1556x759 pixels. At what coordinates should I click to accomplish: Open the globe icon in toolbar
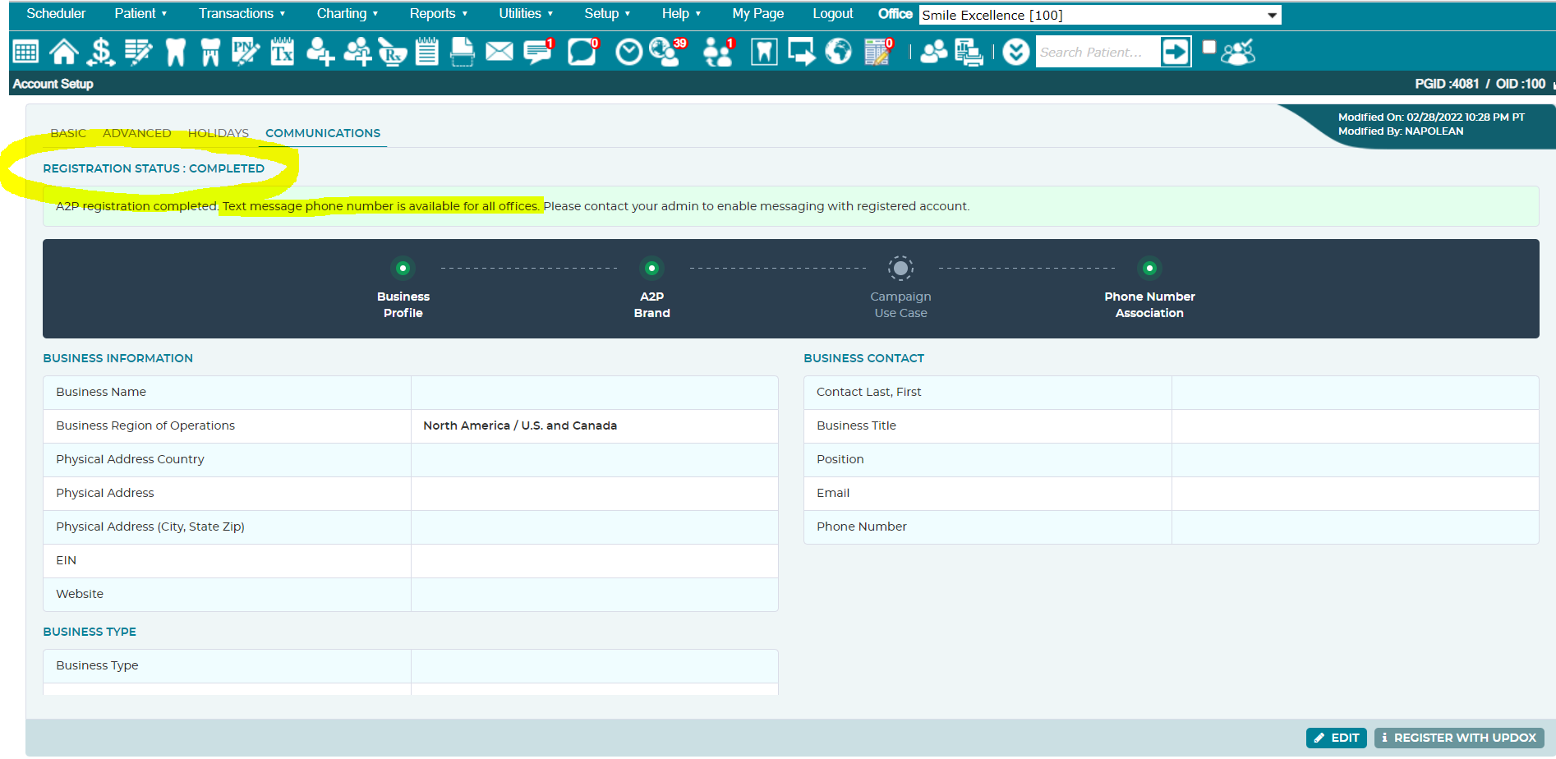(x=838, y=52)
